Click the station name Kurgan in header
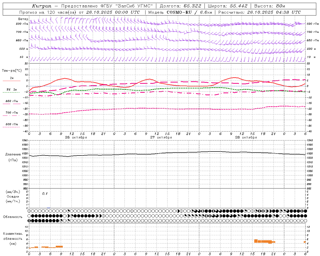The width and height of the screenshot is (320, 256). [x=42, y=6]
